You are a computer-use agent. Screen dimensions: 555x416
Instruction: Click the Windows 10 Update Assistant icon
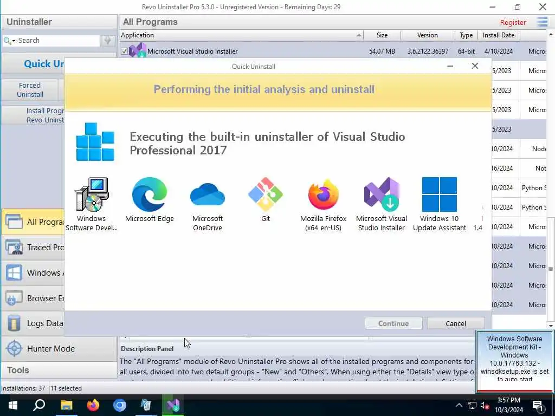440,194
